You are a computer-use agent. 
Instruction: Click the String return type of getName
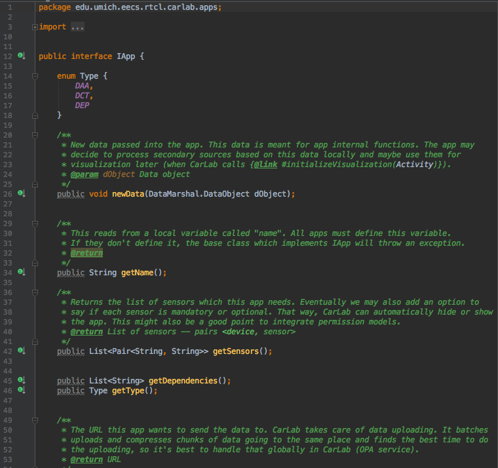103,273
